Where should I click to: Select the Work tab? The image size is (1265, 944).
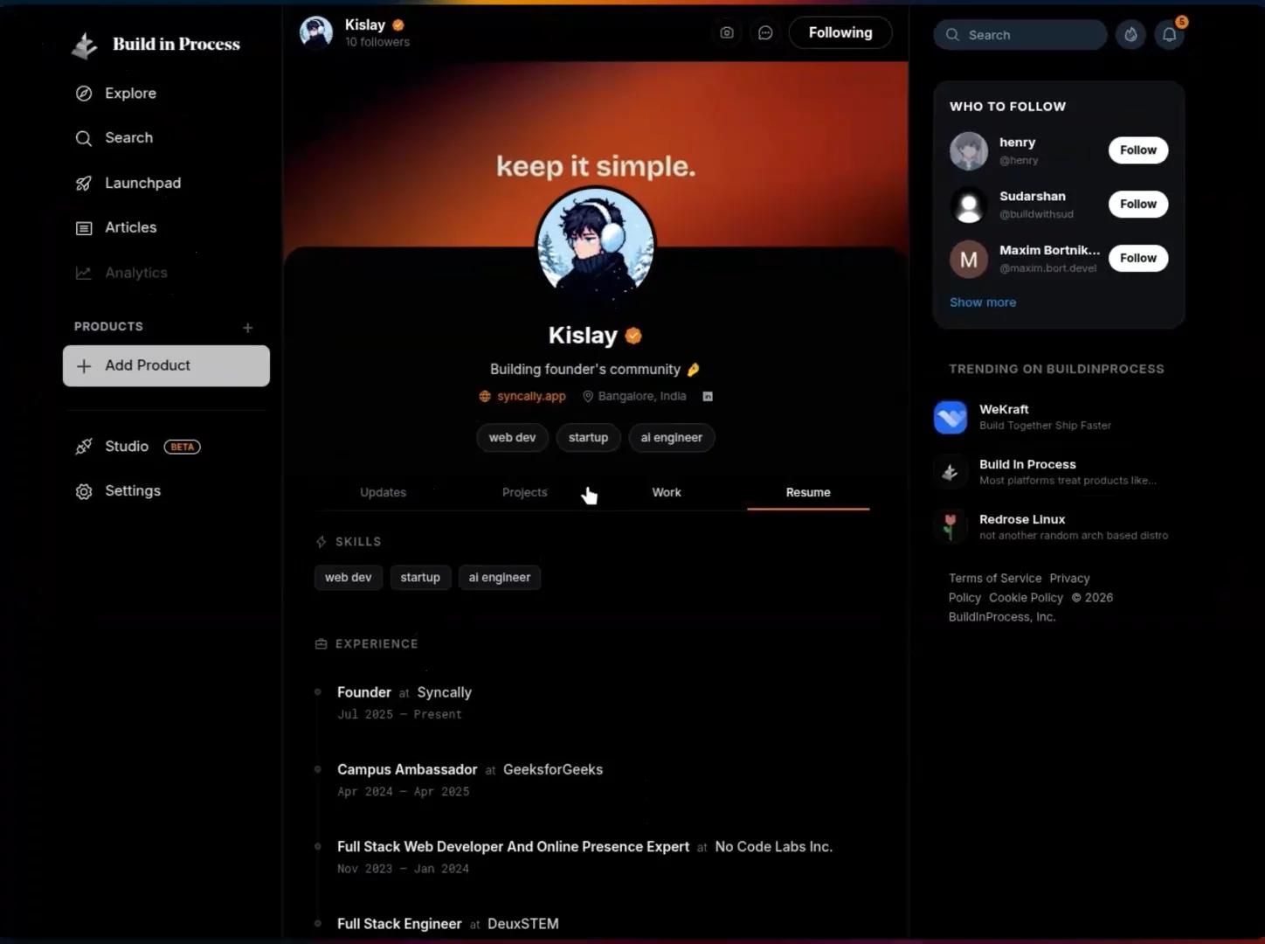tap(666, 493)
